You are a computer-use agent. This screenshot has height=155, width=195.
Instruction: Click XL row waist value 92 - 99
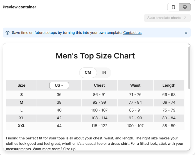135,118
